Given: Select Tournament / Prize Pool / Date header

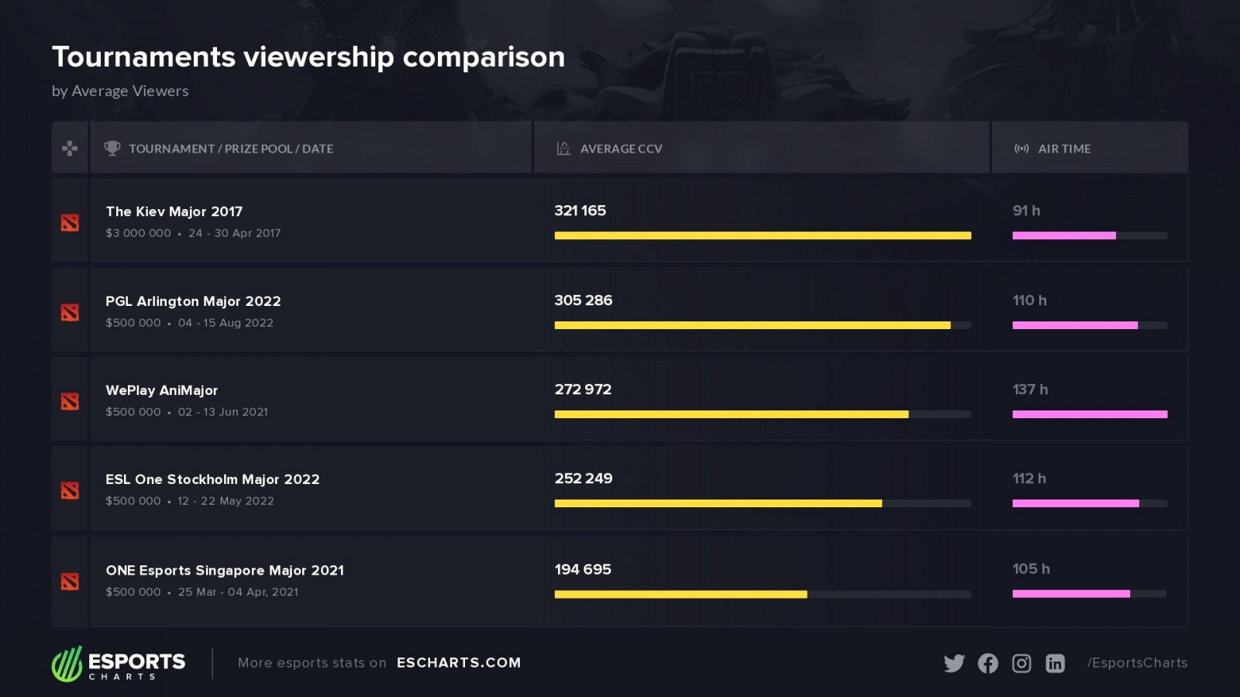Looking at the screenshot, I should [x=231, y=149].
